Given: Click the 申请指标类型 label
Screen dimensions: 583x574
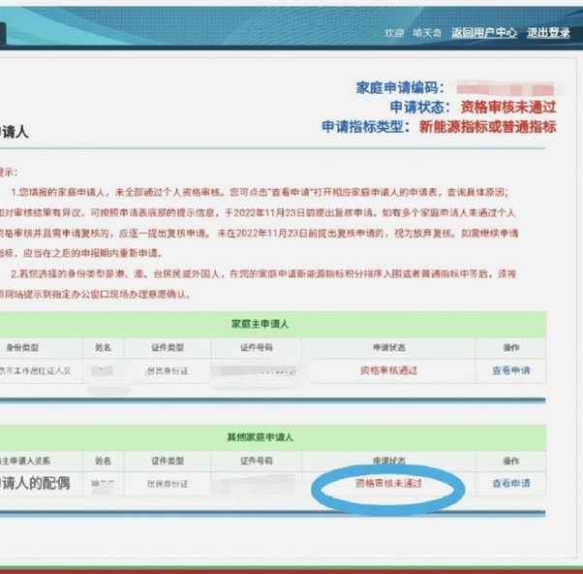Looking at the screenshot, I should coord(366,127).
